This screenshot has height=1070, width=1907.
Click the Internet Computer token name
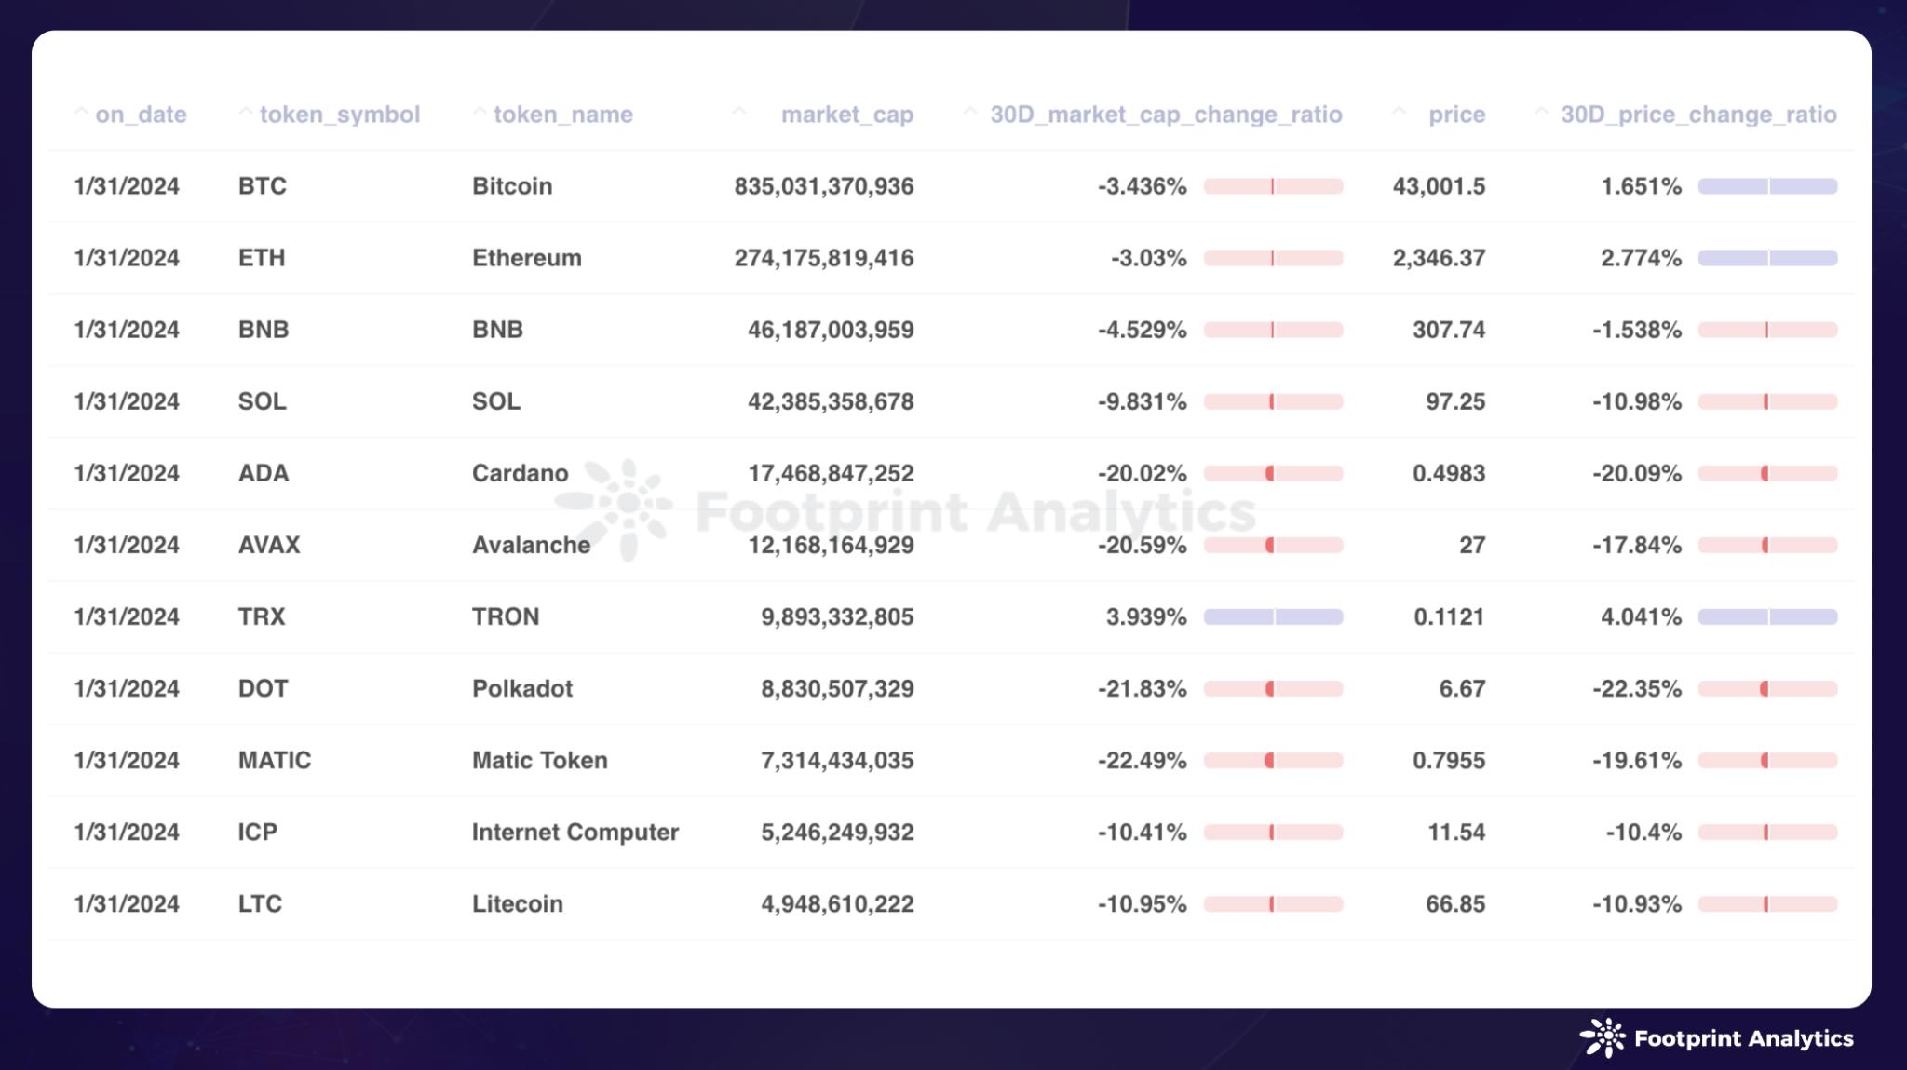coord(575,832)
